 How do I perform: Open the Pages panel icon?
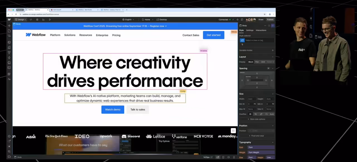click(9, 31)
